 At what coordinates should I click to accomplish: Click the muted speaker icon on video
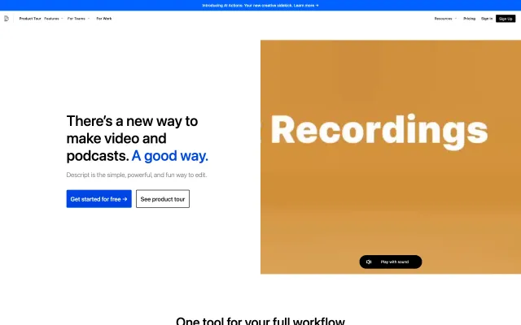click(x=369, y=262)
